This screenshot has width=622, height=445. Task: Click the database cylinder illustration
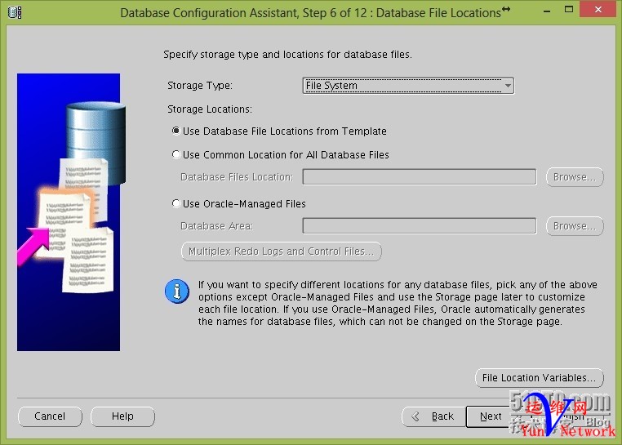pos(96,143)
